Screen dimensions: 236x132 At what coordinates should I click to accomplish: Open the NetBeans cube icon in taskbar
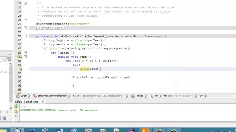point(17,130)
